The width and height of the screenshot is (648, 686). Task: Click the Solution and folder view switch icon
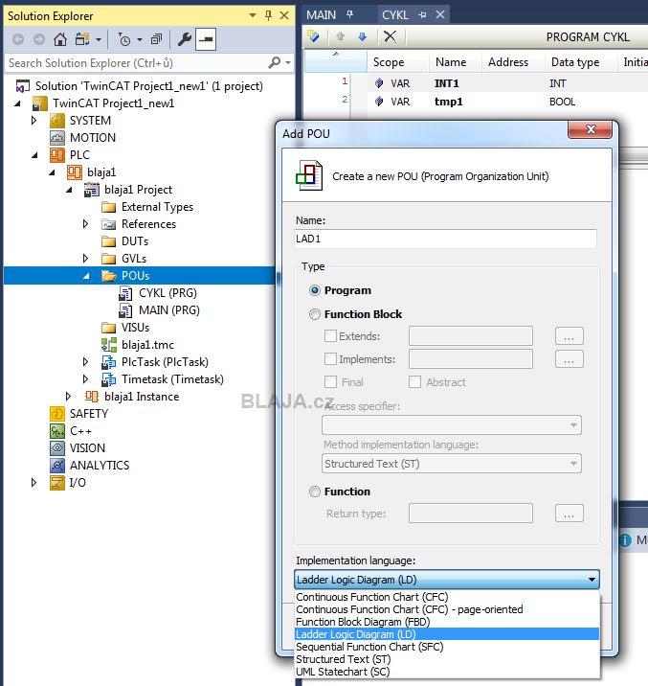(x=82, y=39)
